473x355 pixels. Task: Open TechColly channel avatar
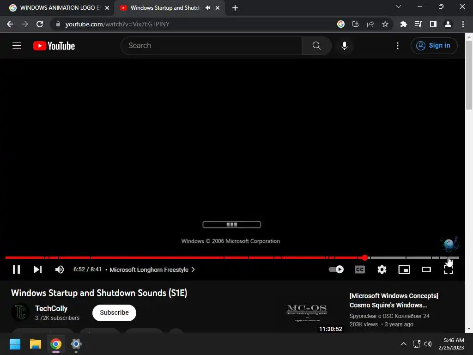click(x=20, y=312)
